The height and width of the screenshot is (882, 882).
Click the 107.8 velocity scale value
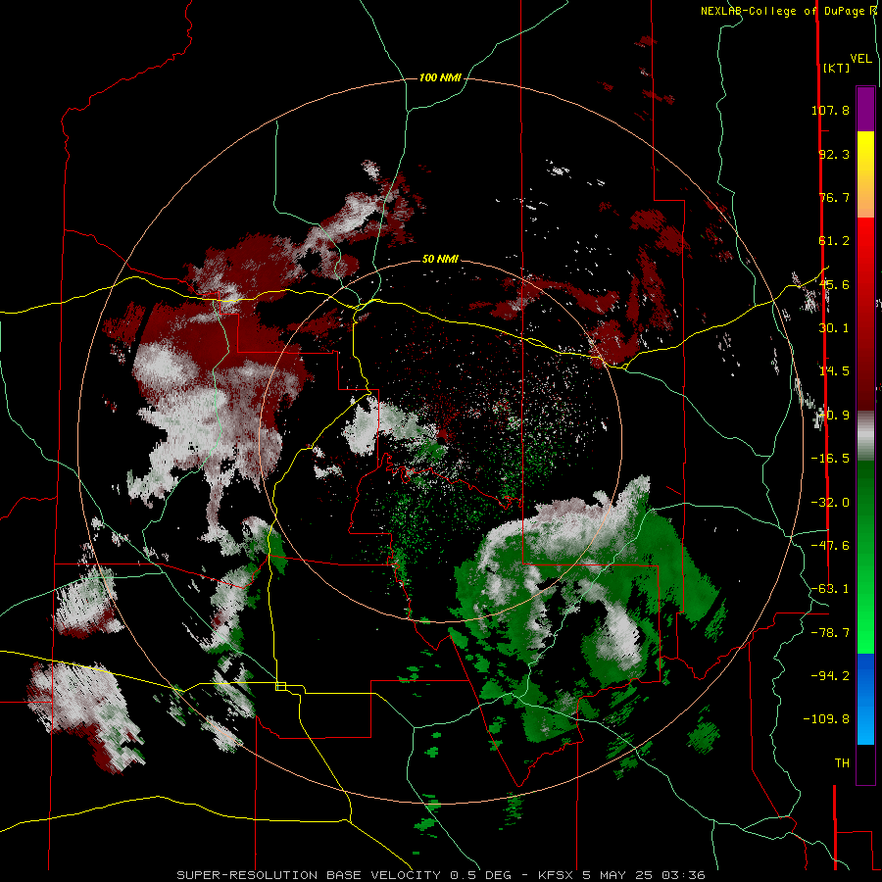(830, 110)
